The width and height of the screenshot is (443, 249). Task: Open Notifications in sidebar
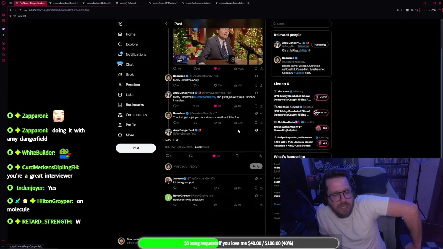[x=132, y=54]
